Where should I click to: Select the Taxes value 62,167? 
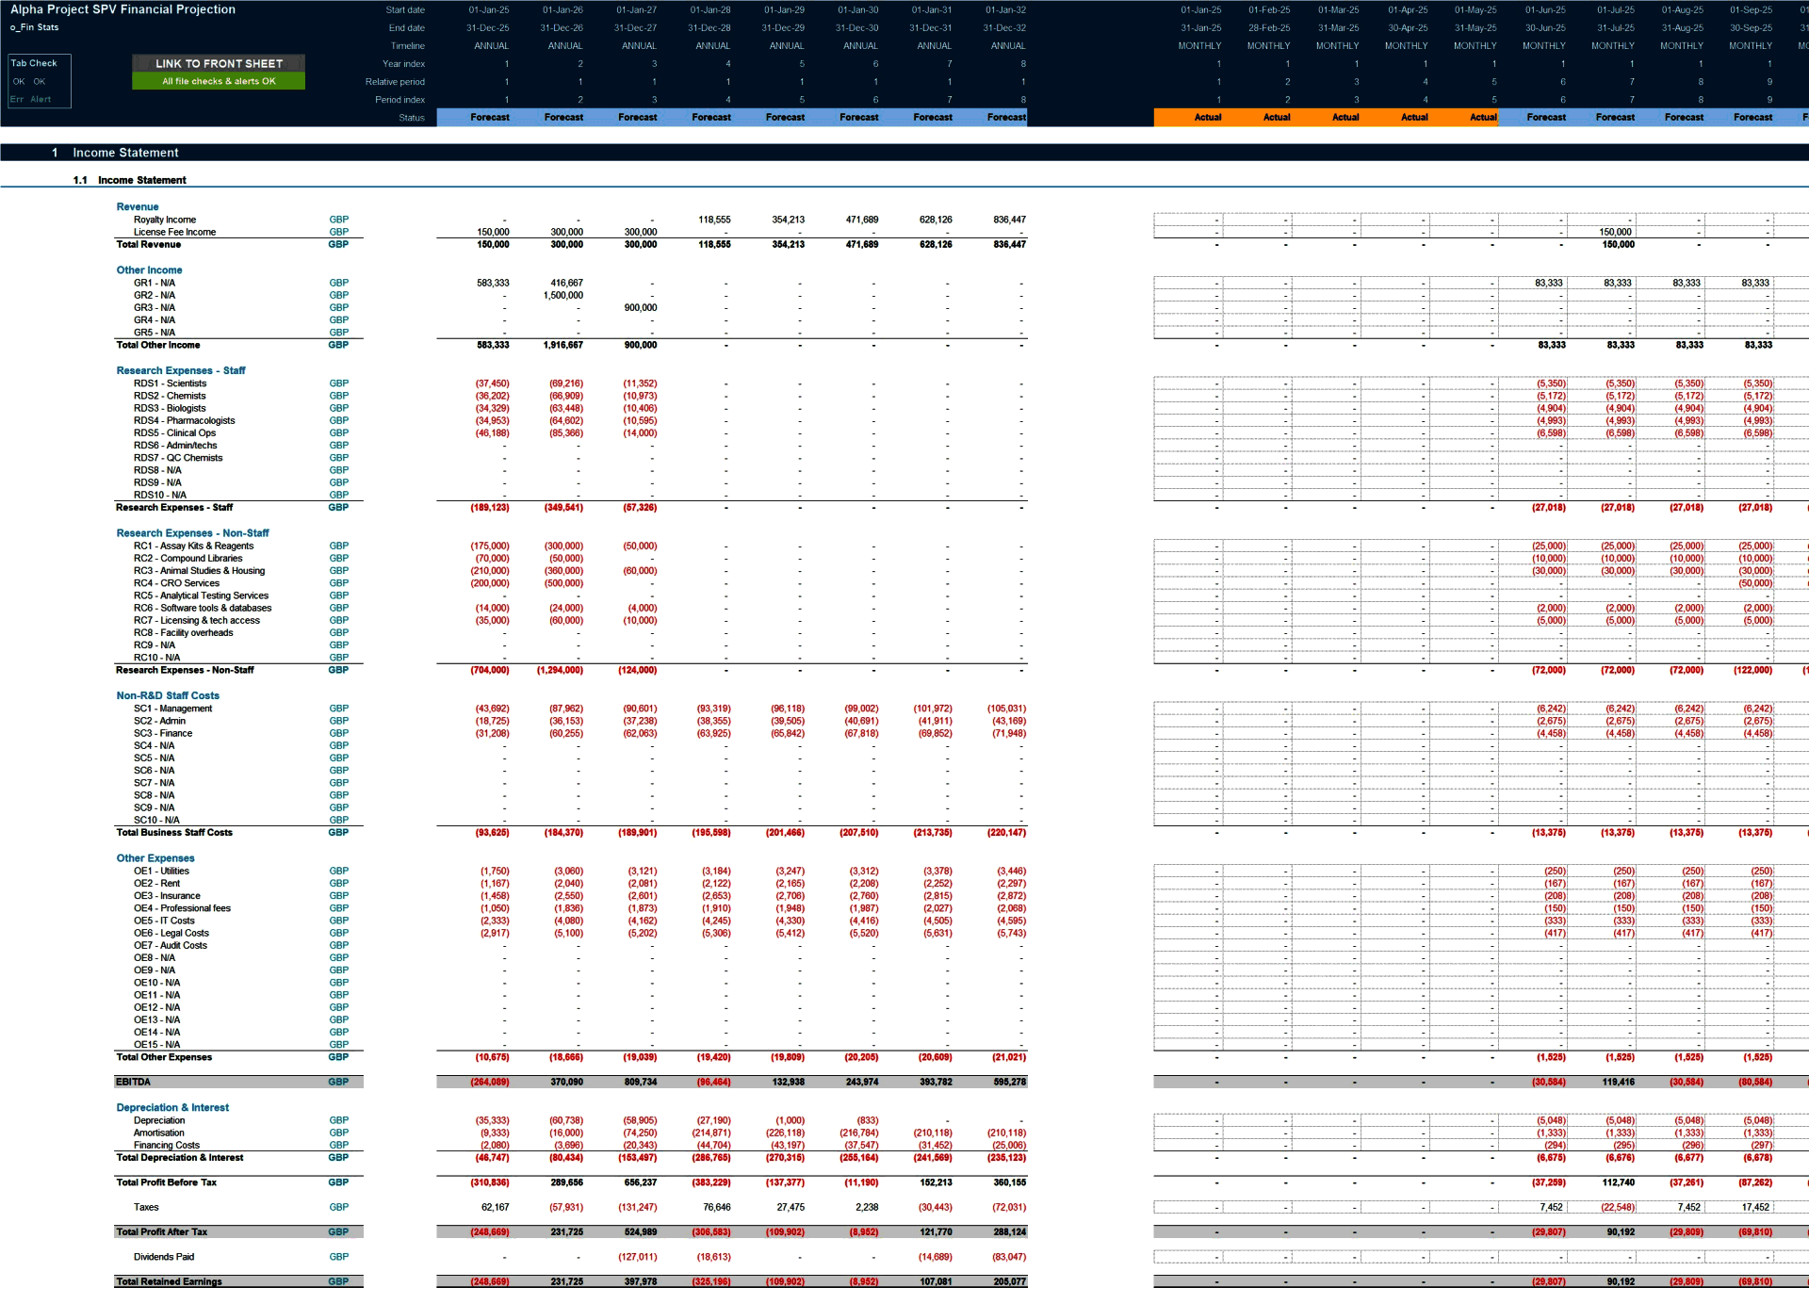496,1207
